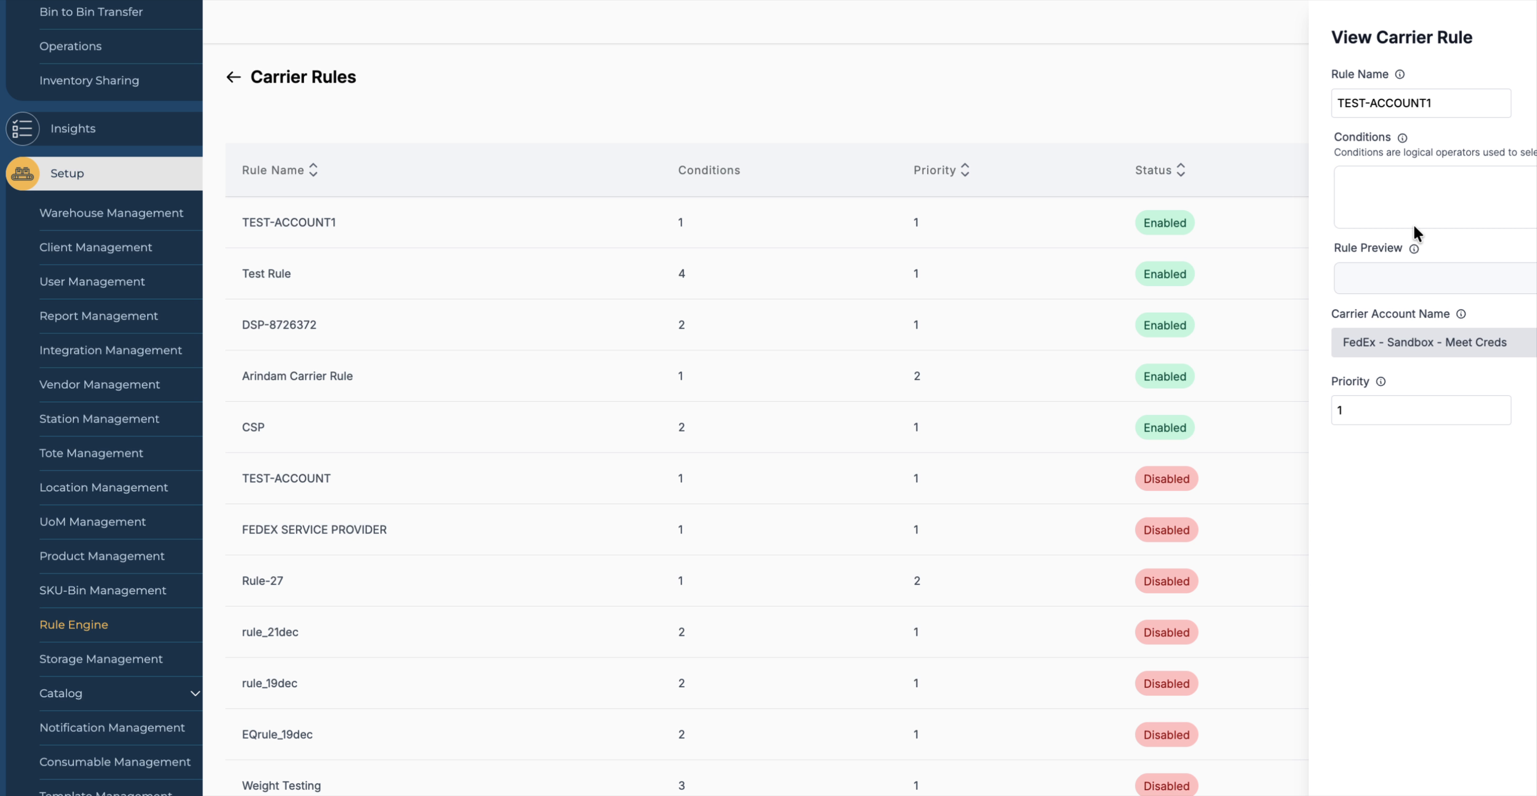The height and width of the screenshot is (796, 1537).
Task: Click the Conditions box in panel
Action: tap(1435, 197)
